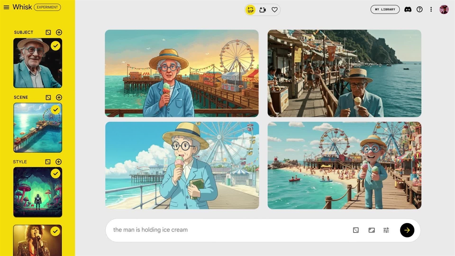Open the Discord icon in header
Viewport: 455px width, 256px height.
[x=408, y=10]
